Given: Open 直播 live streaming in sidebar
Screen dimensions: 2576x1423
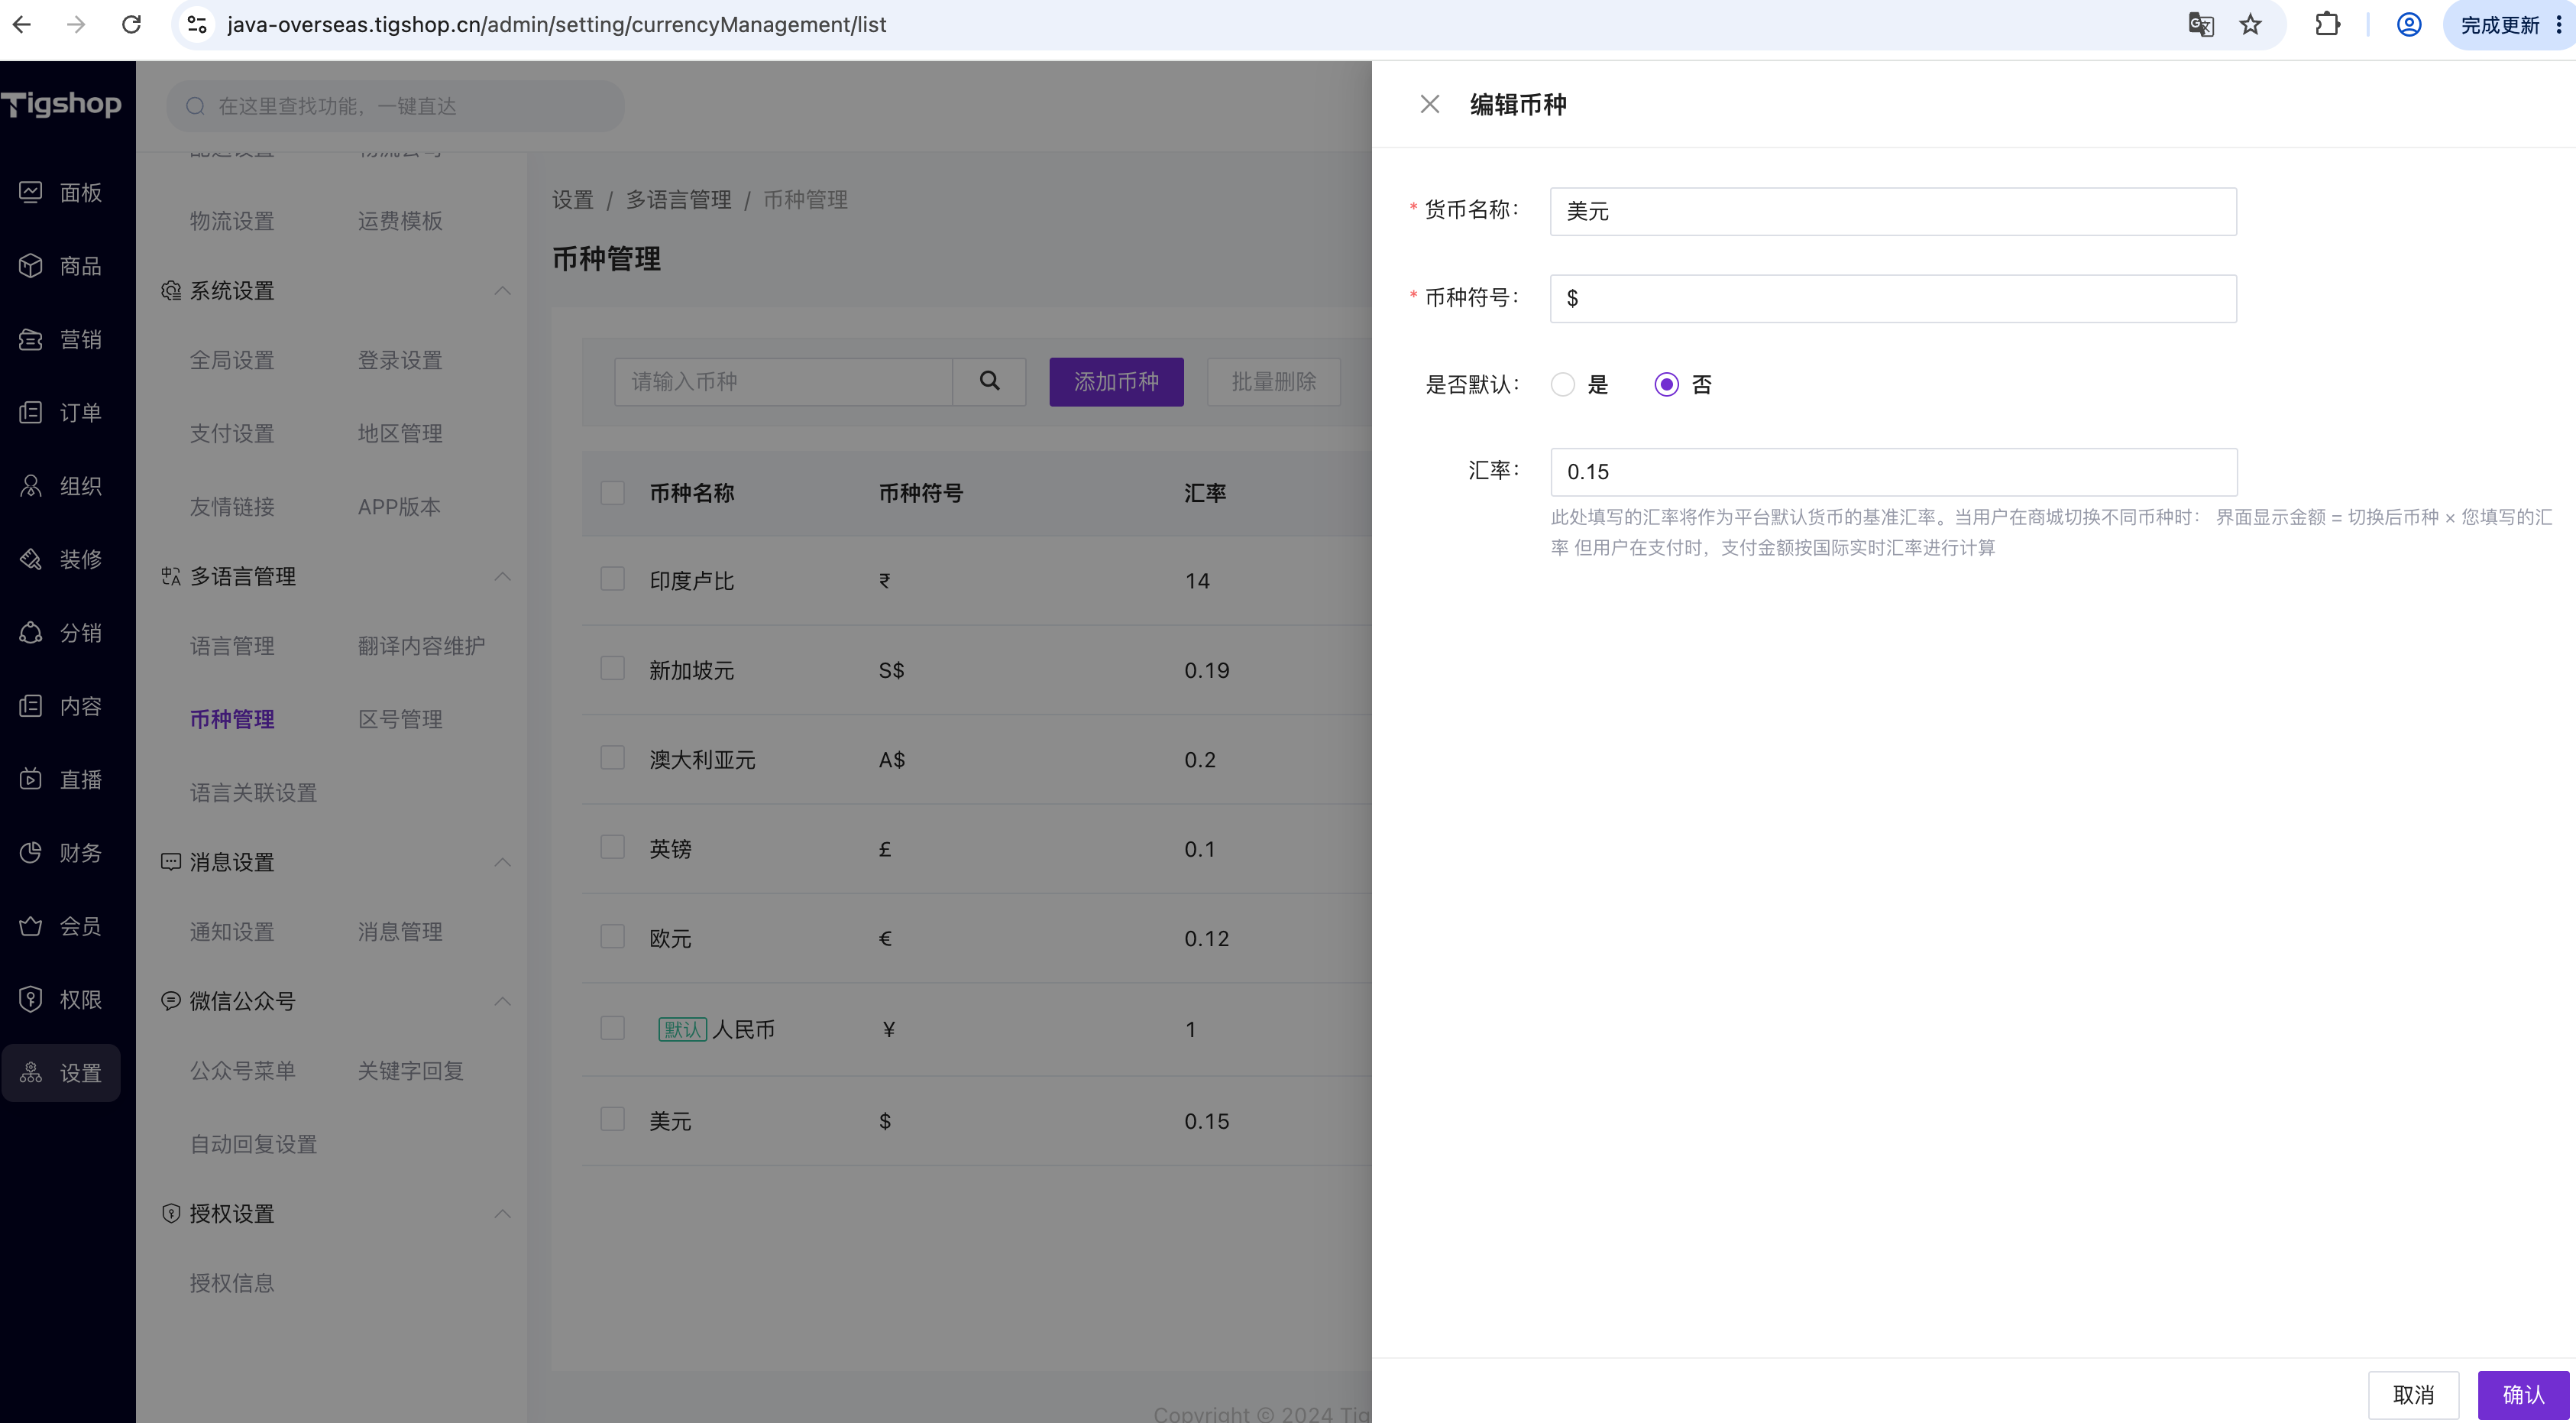Looking at the screenshot, I should (x=61, y=779).
